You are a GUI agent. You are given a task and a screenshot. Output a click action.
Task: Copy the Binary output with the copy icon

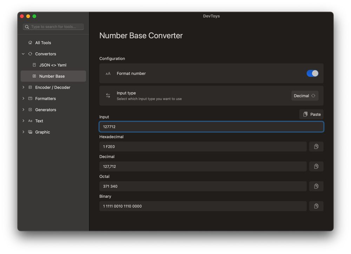[x=316, y=206]
